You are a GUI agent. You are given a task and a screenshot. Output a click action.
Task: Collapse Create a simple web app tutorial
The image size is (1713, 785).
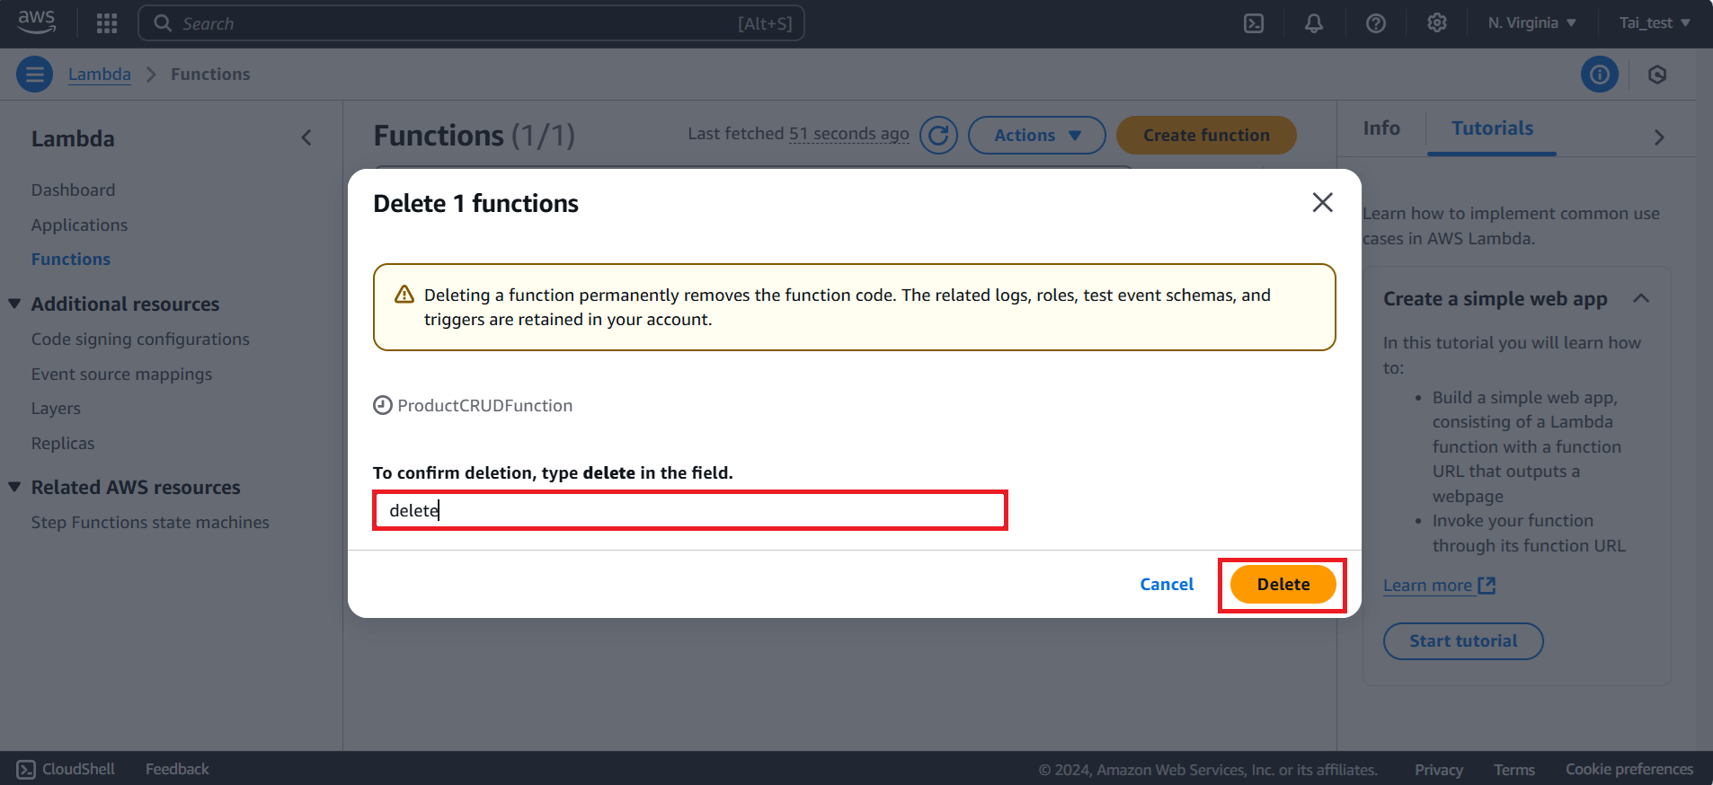click(1641, 298)
